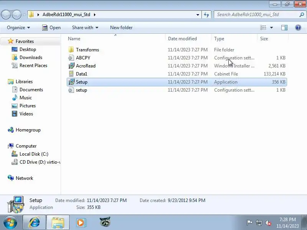Select the Data1 cabinet file icon

click(x=71, y=74)
